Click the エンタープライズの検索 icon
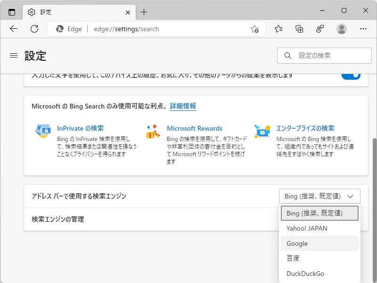Screen dimensions: 377x283 point(262,131)
